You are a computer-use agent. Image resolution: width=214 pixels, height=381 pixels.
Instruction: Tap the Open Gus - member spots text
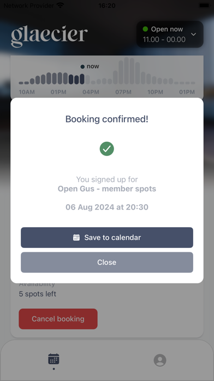click(x=107, y=188)
